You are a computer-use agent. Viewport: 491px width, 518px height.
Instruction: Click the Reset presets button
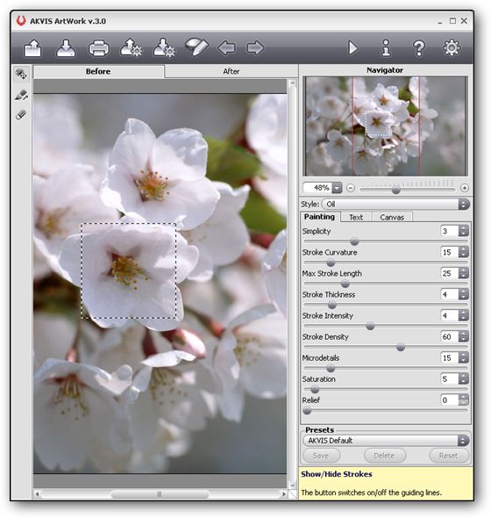pyautogui.click(x=448, y=456)
